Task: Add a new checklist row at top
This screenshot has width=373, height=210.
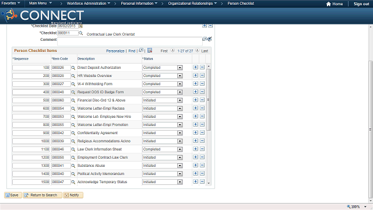Action: coord(205,26)
